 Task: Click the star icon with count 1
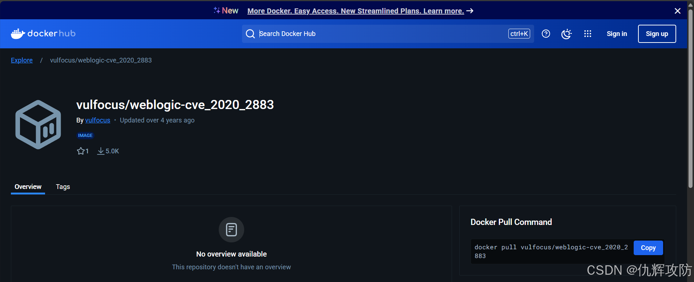tap(83, 151)
